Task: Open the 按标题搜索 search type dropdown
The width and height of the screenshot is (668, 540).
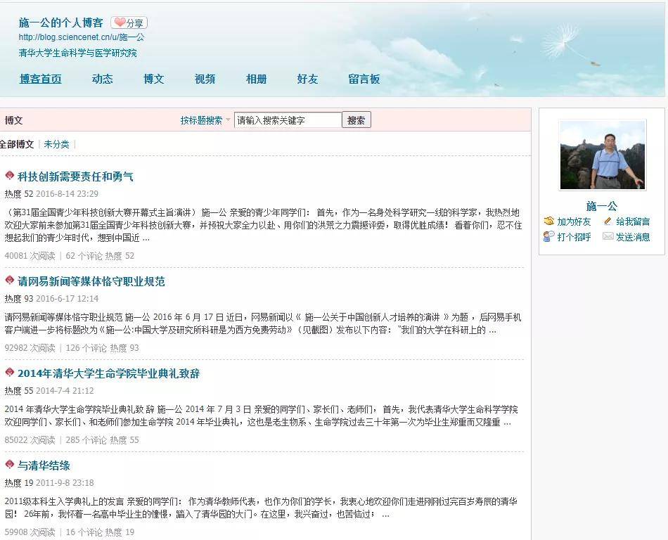Action: (205, 120)
